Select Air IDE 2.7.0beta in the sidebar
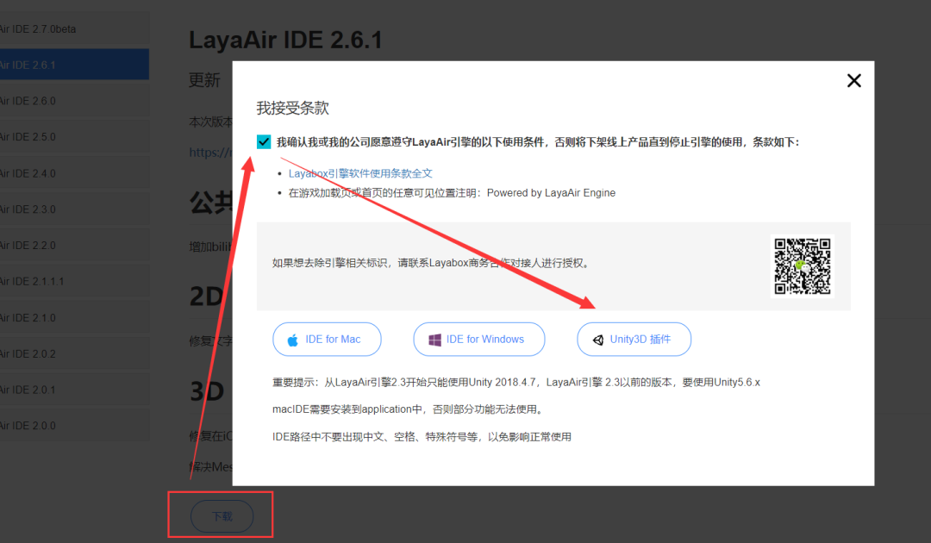 (x=74, y=29)
